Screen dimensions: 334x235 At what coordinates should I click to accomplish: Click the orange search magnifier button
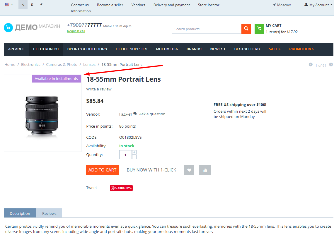(246, 29)
